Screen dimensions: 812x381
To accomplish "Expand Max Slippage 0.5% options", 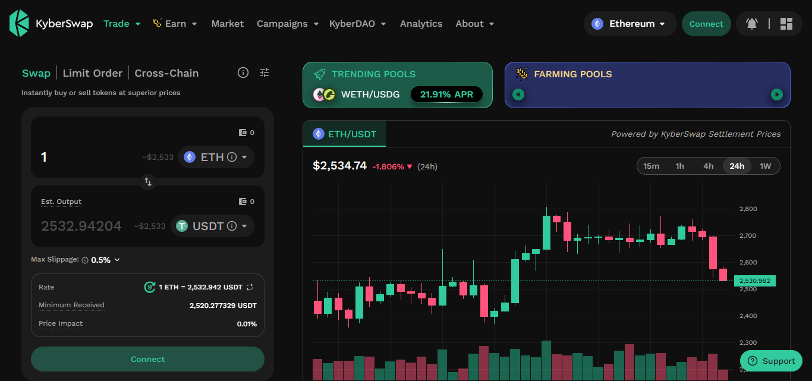I will click(106, 260).
